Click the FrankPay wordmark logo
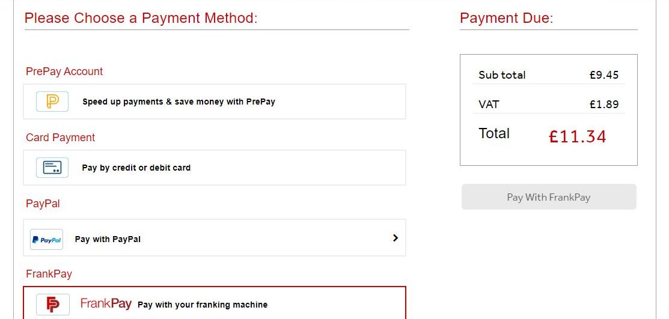This screenshot has width=669, height=319. click(x=106, y=303)
